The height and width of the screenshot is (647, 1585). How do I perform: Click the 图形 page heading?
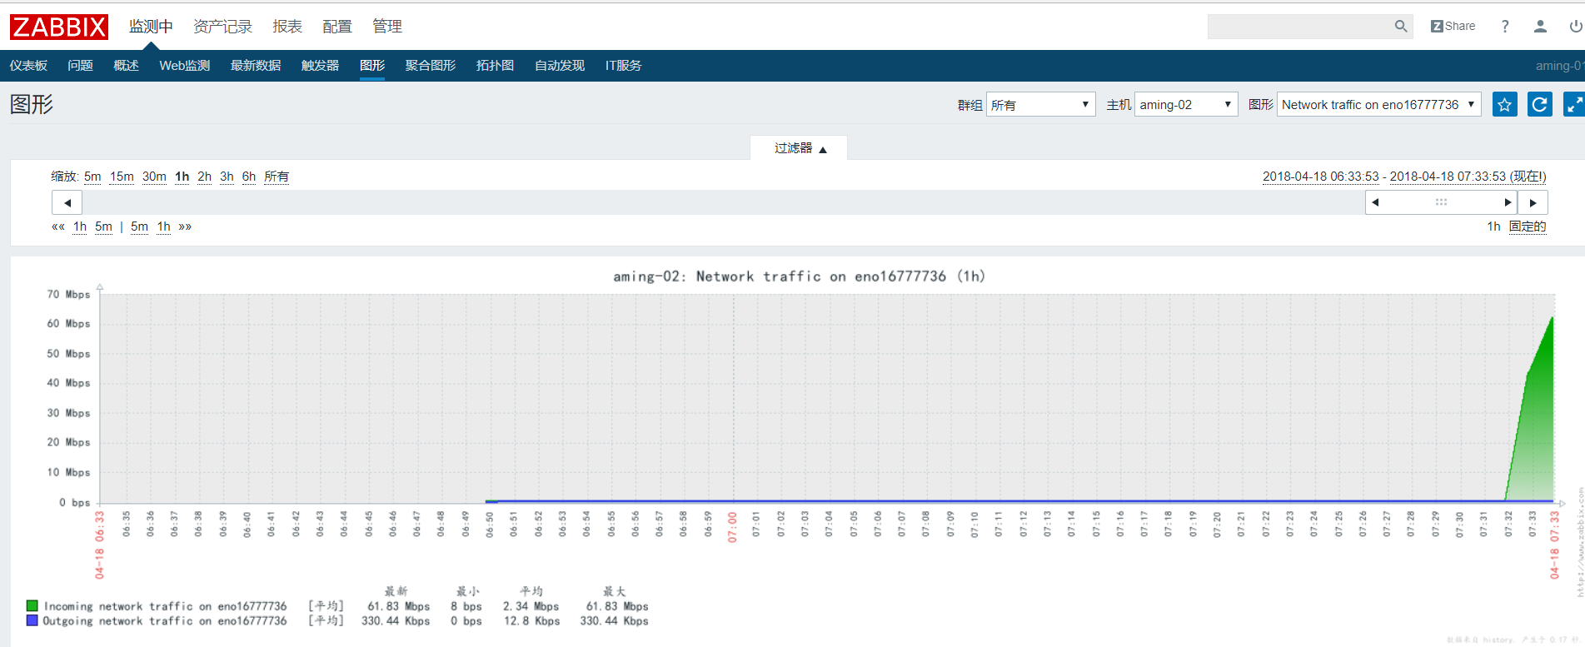point(32,104)
